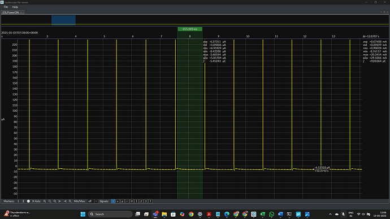390x219 pixels.
Task: Click the taskbar Search box
Action: (110, 214)
